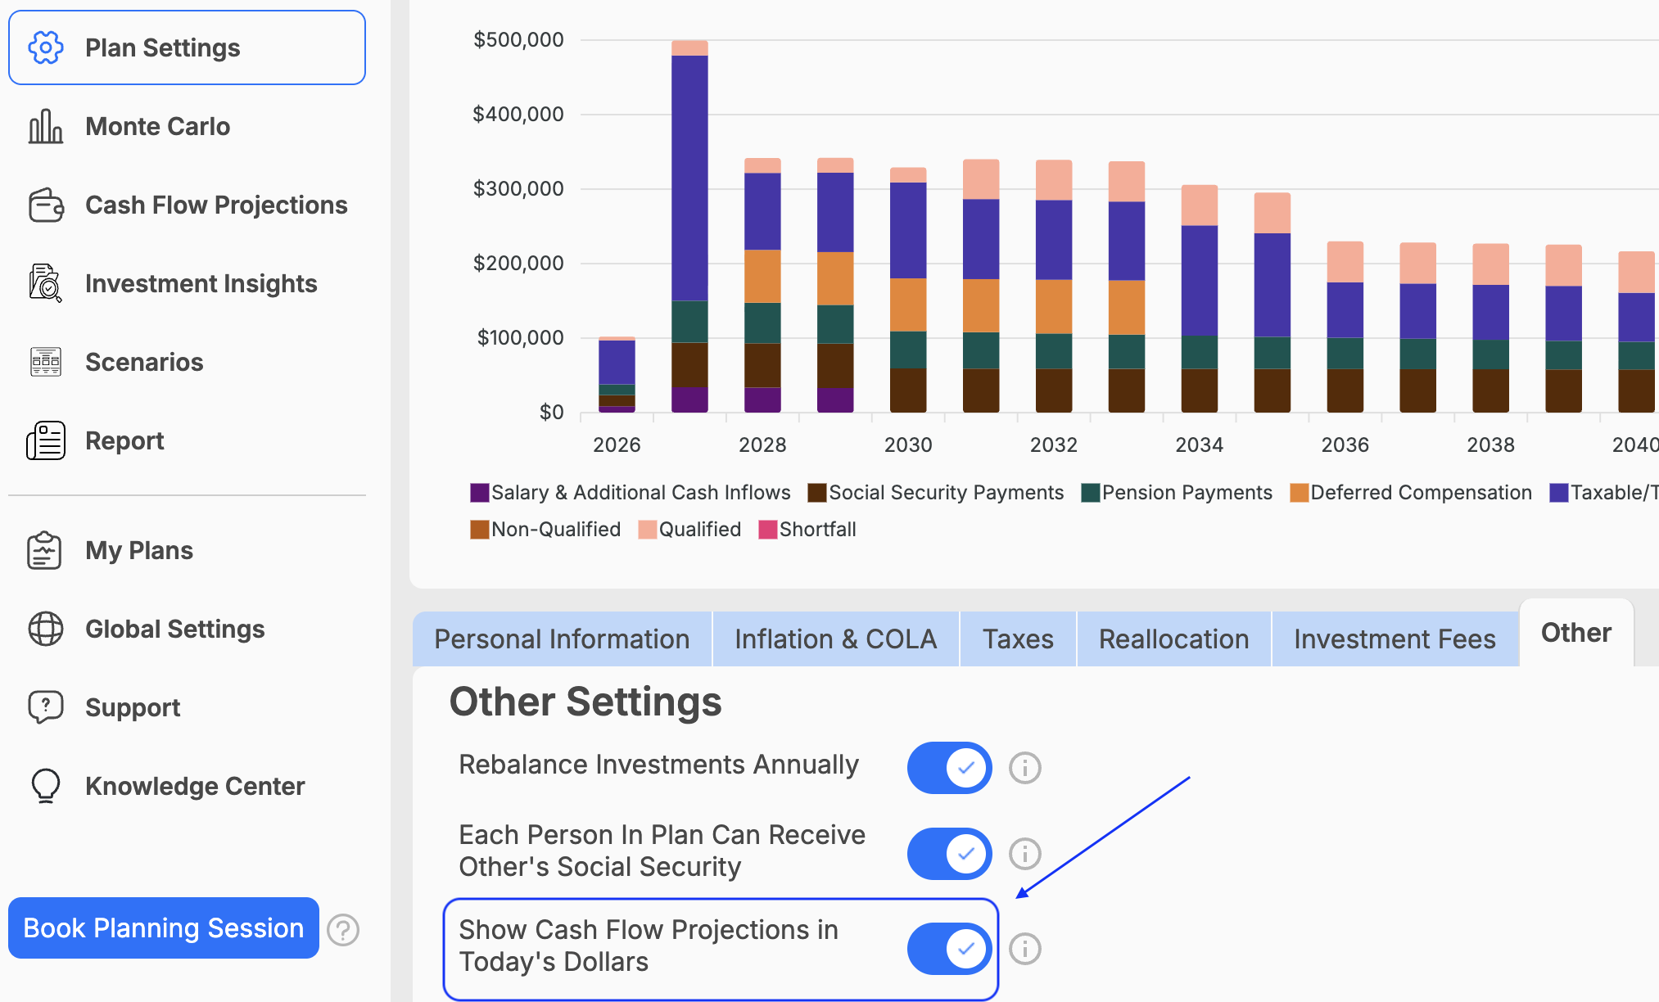
Task: Open the Investment Fees tab
Action: (x=1395, y=639)
